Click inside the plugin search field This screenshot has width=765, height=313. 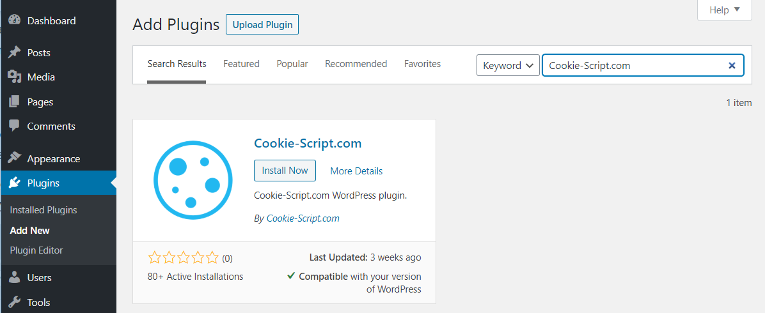click(x=635, y=65)
